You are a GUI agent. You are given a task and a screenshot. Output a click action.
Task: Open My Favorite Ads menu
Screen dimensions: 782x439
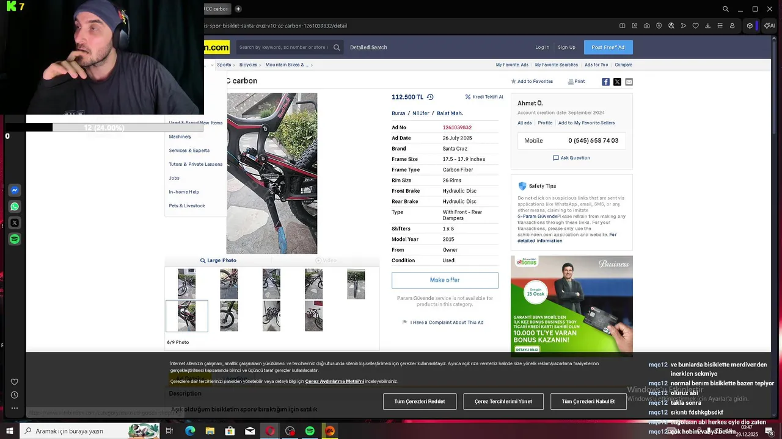(x=512, y=65)
